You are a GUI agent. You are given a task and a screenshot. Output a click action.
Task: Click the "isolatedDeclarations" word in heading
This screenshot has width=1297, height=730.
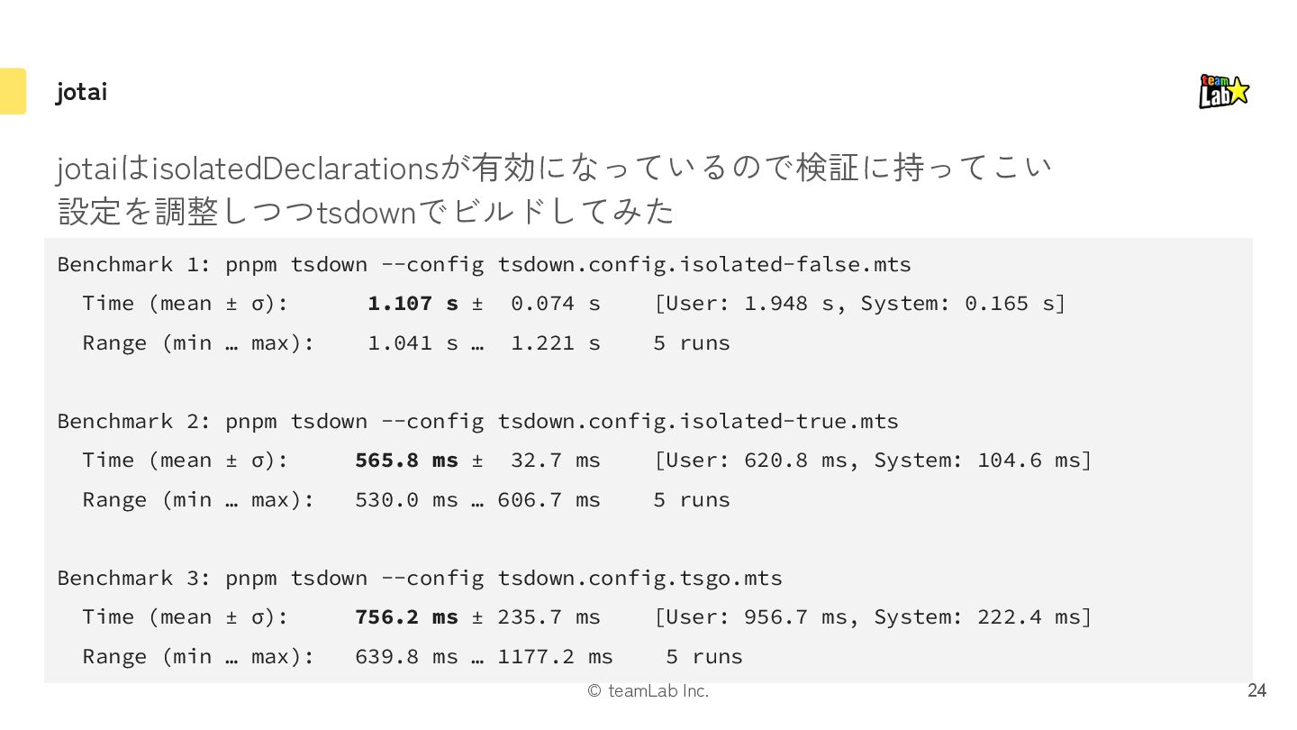click(x=294, y=169)
